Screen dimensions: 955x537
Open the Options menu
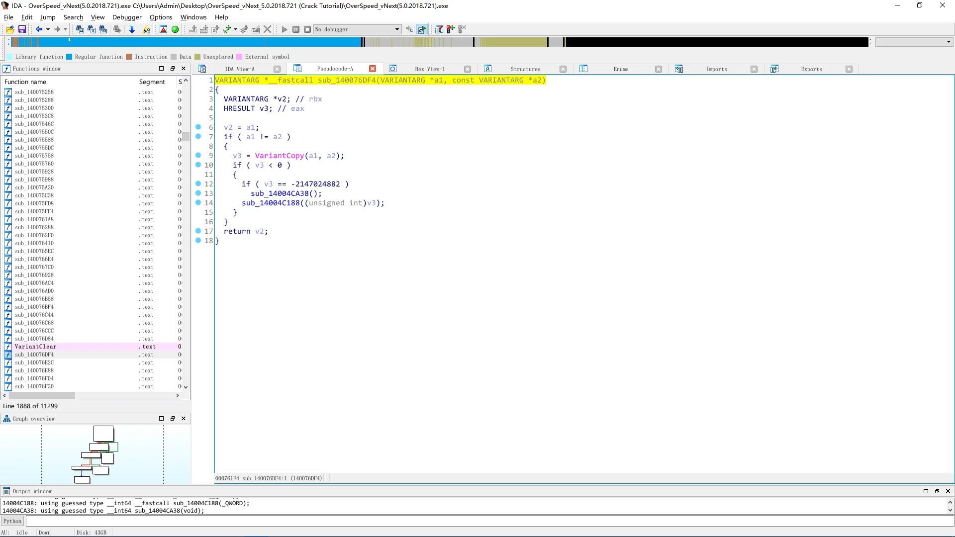(161, 17)
